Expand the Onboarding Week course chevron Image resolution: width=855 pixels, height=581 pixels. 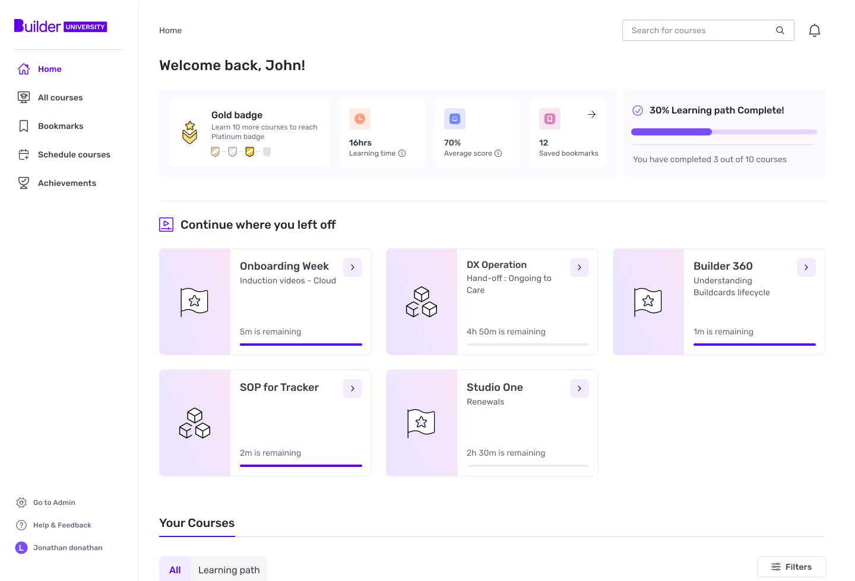(353, 267)
